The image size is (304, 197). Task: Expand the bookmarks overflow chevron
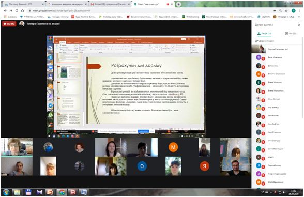point(299,17)
